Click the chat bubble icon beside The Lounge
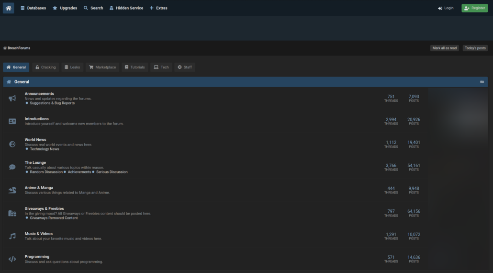 click(12, 167)
